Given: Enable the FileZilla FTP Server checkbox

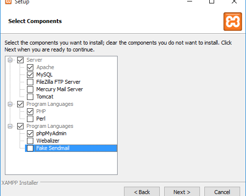Looking at the screenshot, I should pos(30,82).
